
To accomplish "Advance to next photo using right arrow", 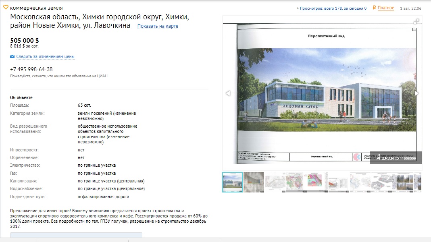I will (416, 93).
